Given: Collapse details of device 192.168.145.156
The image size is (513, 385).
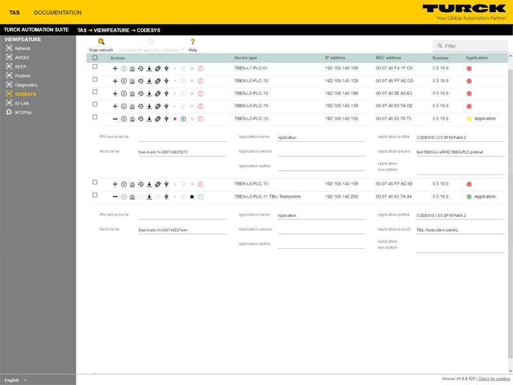Looking at the screenshot, I should pyautogui.click(x=115, y=119).
